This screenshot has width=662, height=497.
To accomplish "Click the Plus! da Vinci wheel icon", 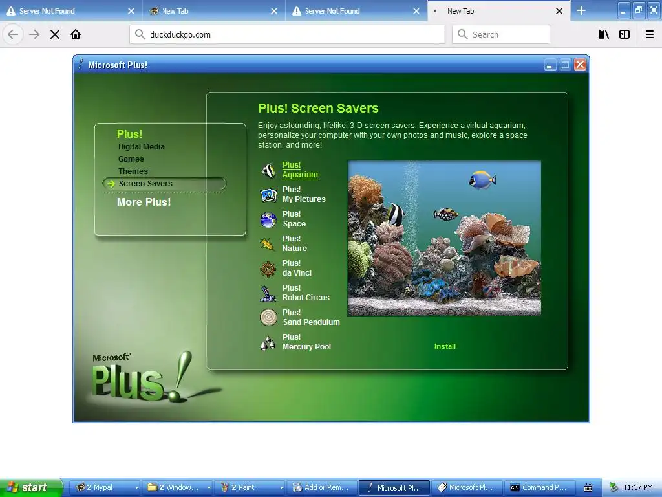I will point(268,269).
